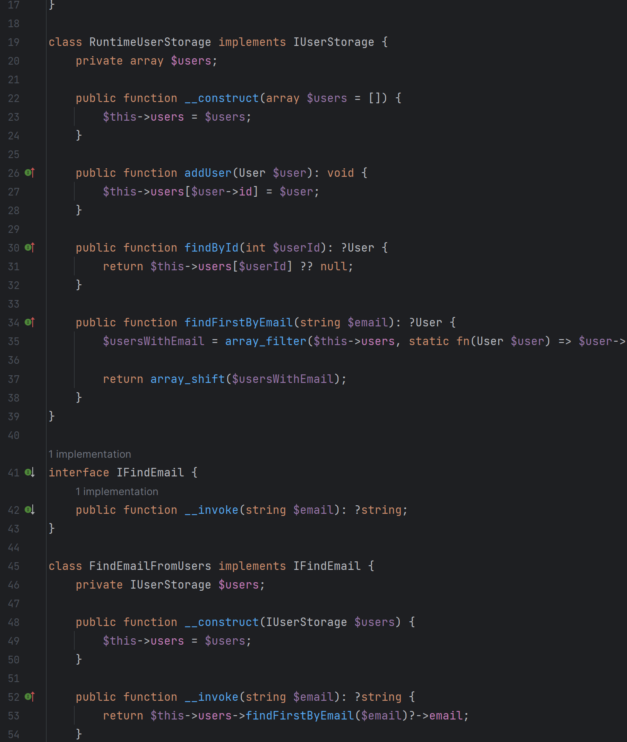Screen dimensions: 627x742
Task: Open '1 implementation' hint above interface IFindEmail
Action: tap(90, 454)
